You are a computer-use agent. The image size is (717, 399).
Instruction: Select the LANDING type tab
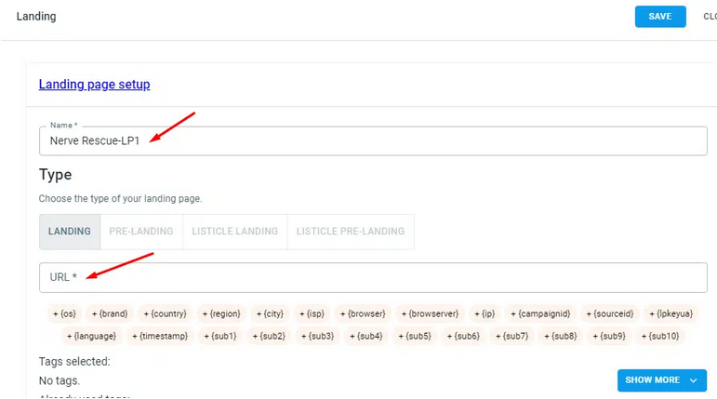pyautogui.click(x=70, y=232)
